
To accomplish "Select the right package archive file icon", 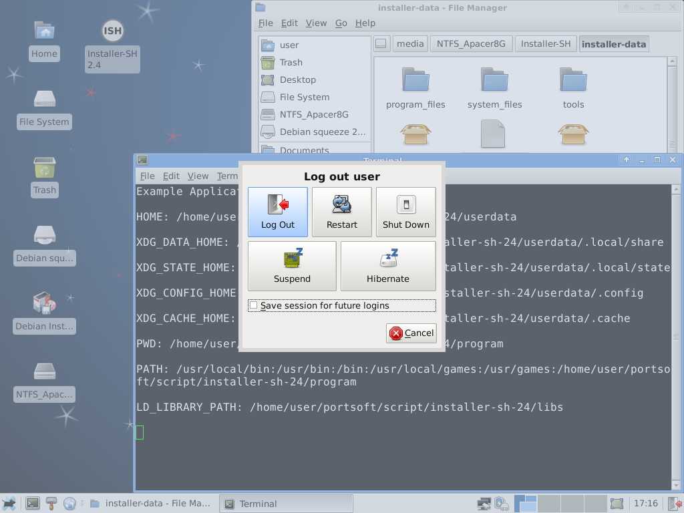I will 573,134.
